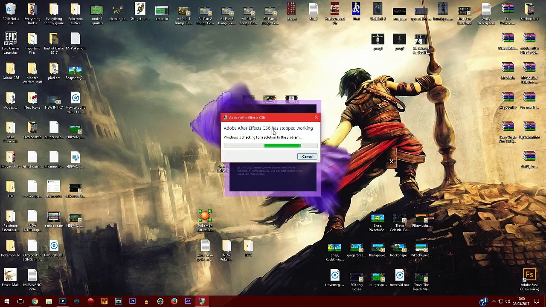Select the Backupload folder
The width and height of the screenshot is (546, 307).
tap(529, 12)
